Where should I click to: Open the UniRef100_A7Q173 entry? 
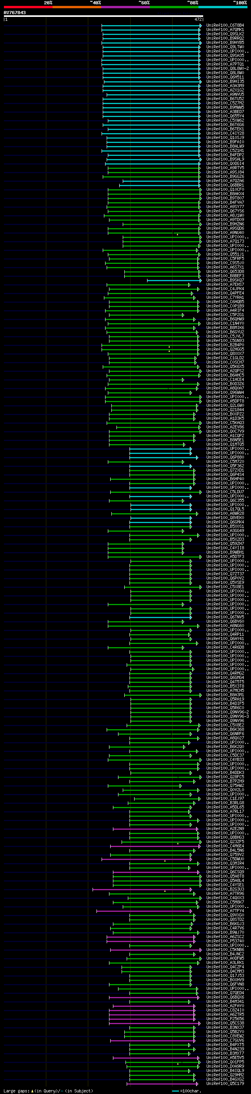[225, 241]
